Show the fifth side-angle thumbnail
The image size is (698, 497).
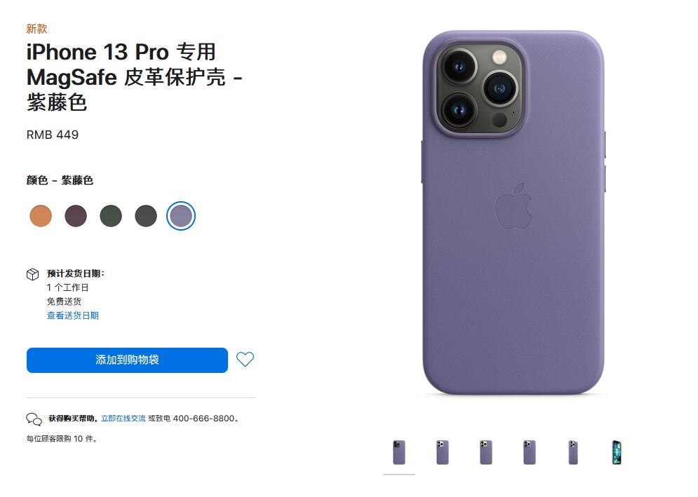[573, 453]
